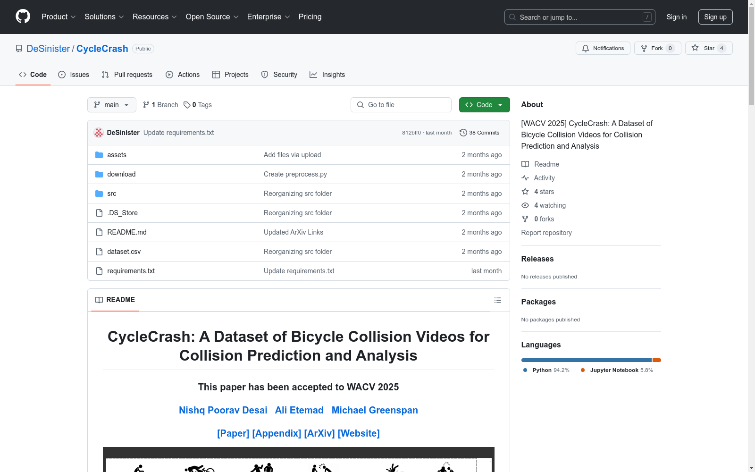The height and width of the screenshot is (472, 755).
Task: Open the [Website] link in README
Action: tap(359, 433)
